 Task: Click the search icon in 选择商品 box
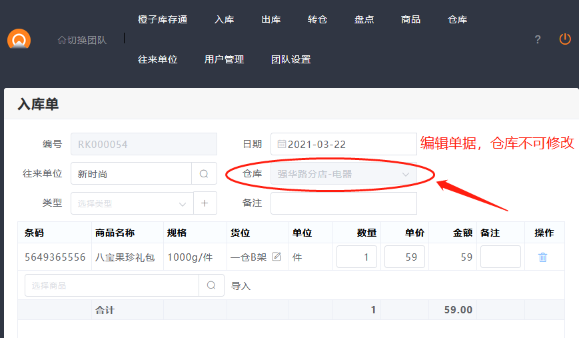point(211,285)
